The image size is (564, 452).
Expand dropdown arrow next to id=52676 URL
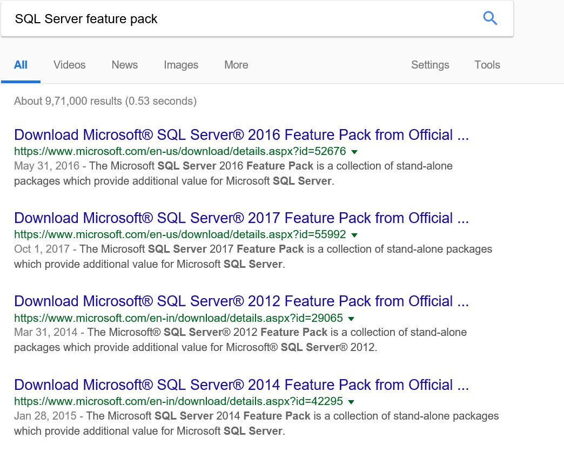(354, 152)
